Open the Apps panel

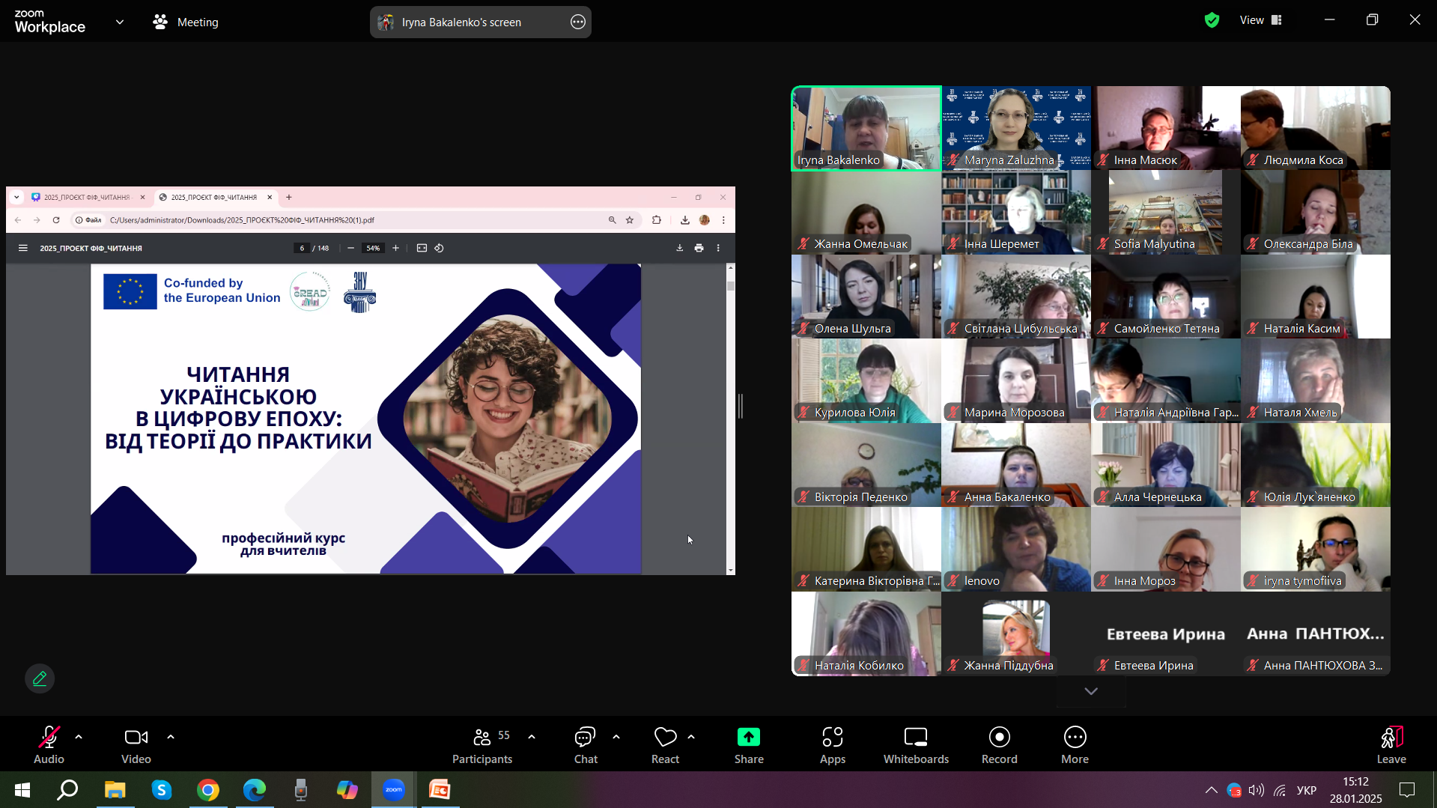832,745
